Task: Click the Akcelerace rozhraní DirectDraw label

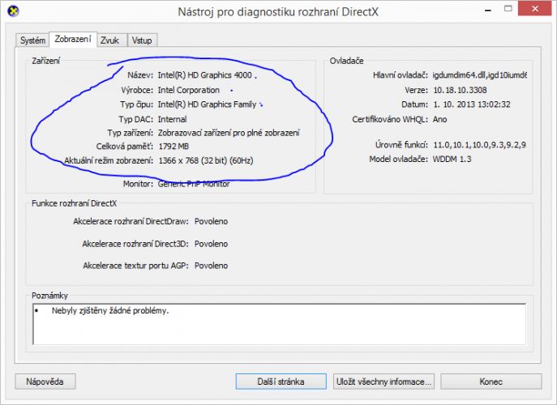Action: 131,221
